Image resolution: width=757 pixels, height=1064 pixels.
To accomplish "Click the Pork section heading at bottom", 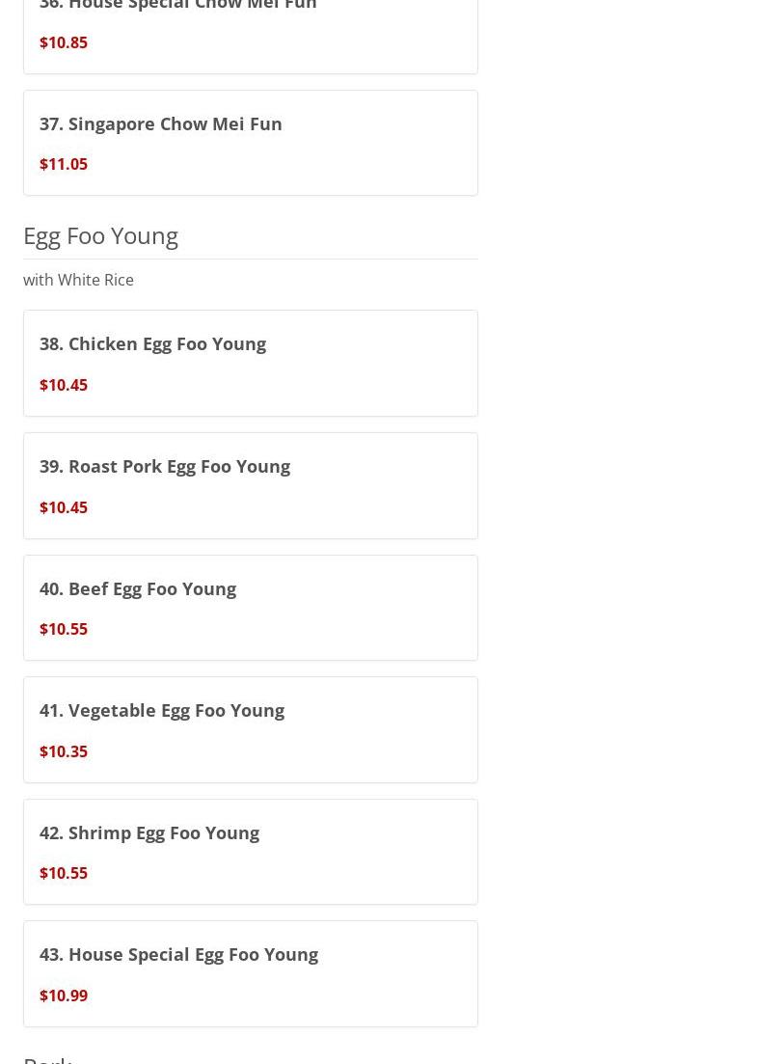I will (47, 1059).
